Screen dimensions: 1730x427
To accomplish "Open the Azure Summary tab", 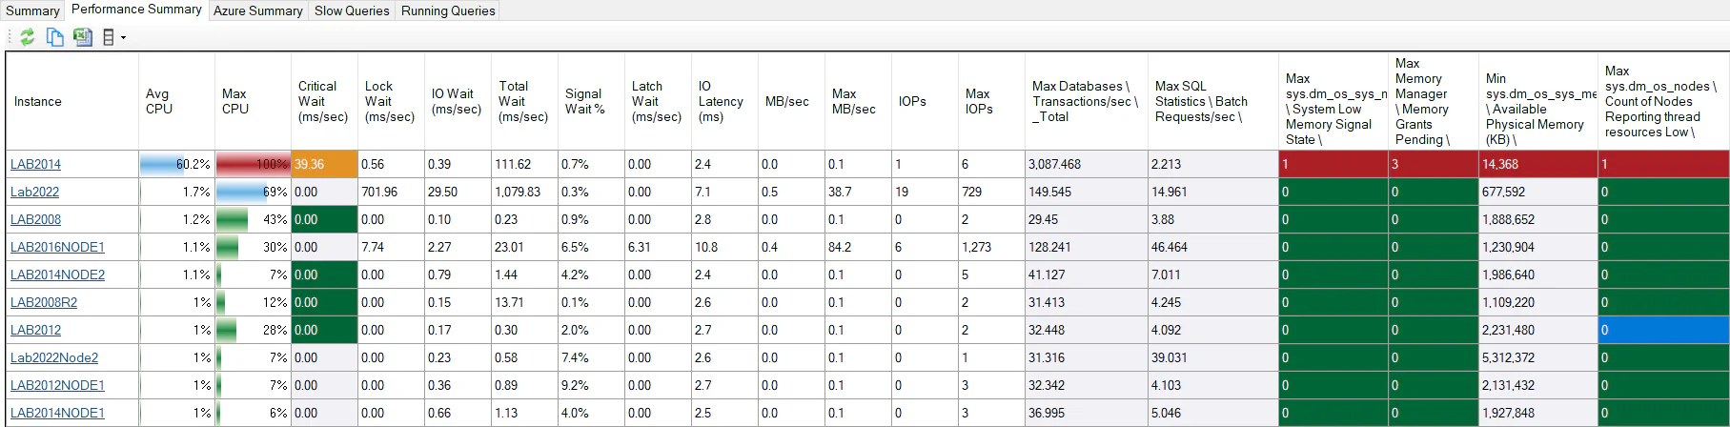I will coord(257,10).
